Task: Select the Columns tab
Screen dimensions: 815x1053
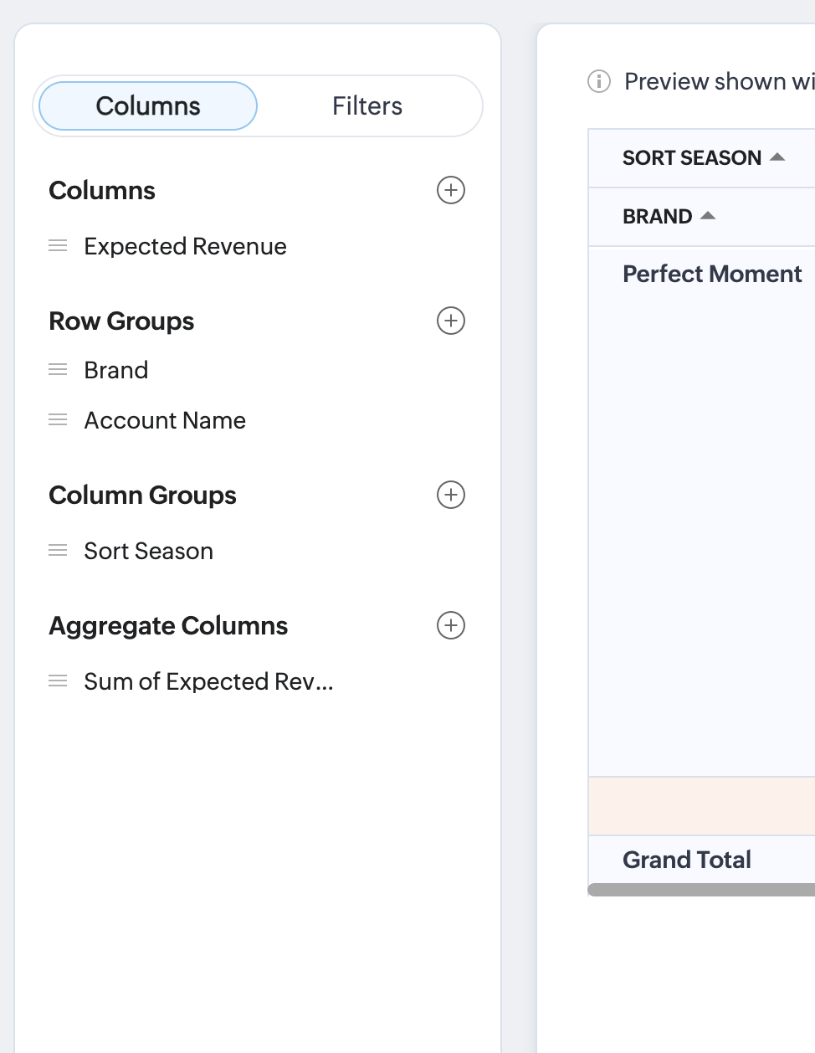Action: click(148, 106)
